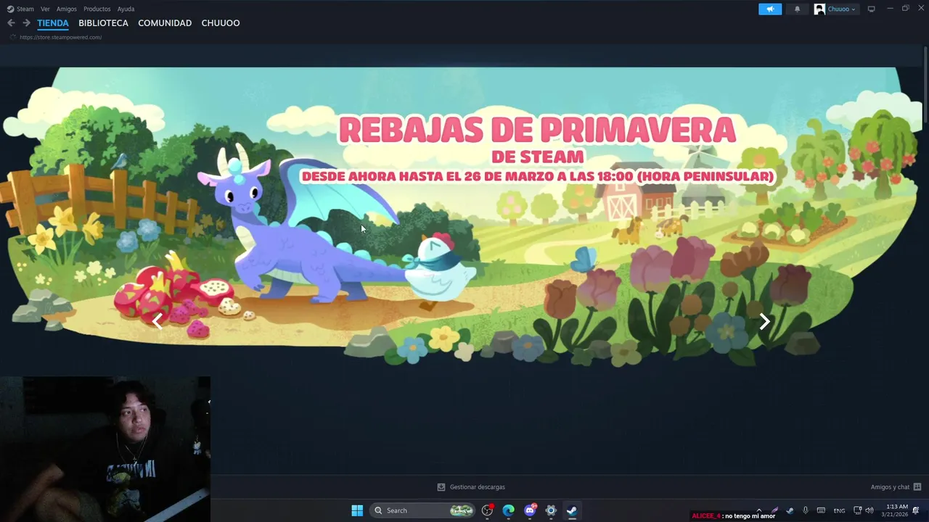Open the clock showing 1:13 AM
Viewport: 929px width, 522px height.
tap(894, 510)
